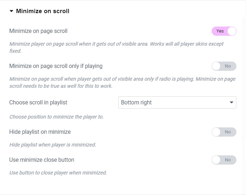Turn on Hide playlist on minimize switch

(x=224, y=132)
